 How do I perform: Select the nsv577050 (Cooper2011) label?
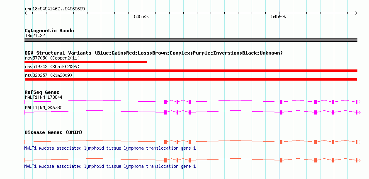click(52, 58)
